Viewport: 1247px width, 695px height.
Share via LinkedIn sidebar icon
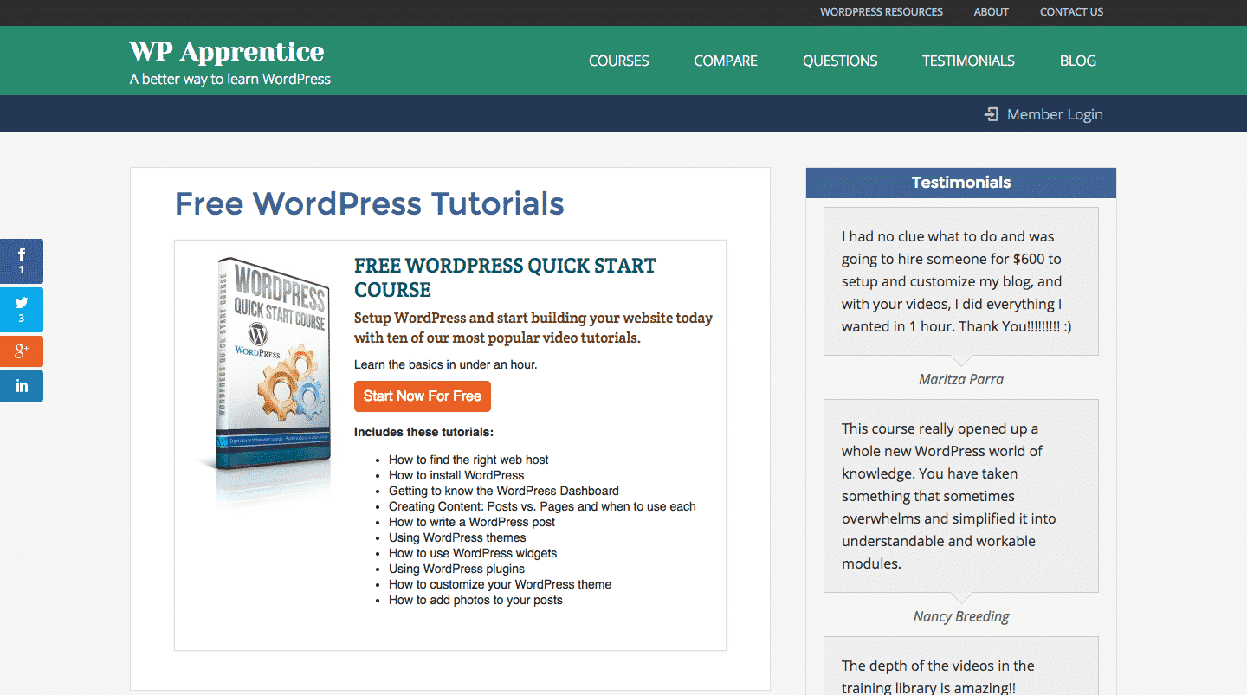[21, 386]
